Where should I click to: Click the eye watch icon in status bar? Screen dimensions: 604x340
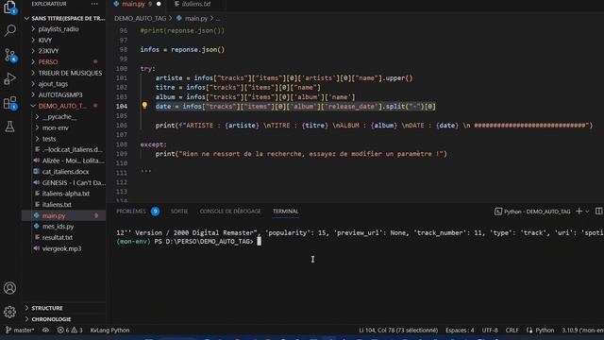[45, 331]
